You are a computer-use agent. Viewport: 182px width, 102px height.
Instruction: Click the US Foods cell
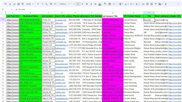coord(31,95)
